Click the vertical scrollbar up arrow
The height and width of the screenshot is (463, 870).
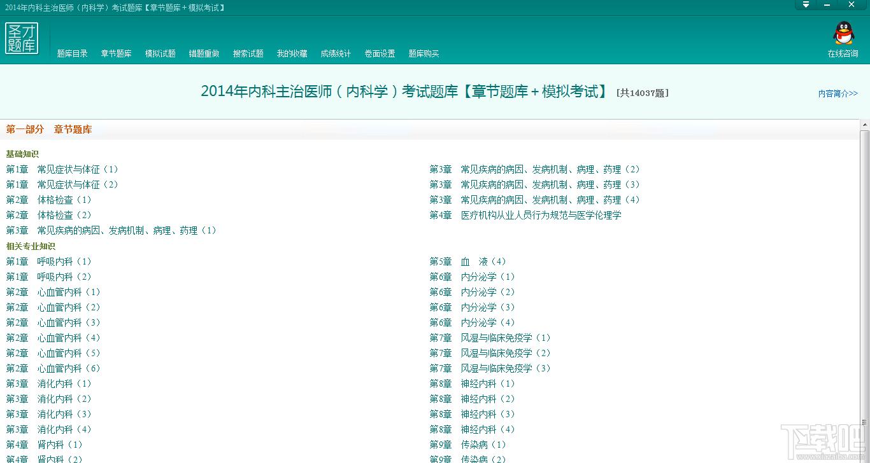coord(864,124)
